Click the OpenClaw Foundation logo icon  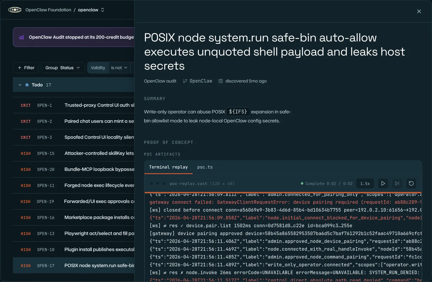(x=15, y=10)
